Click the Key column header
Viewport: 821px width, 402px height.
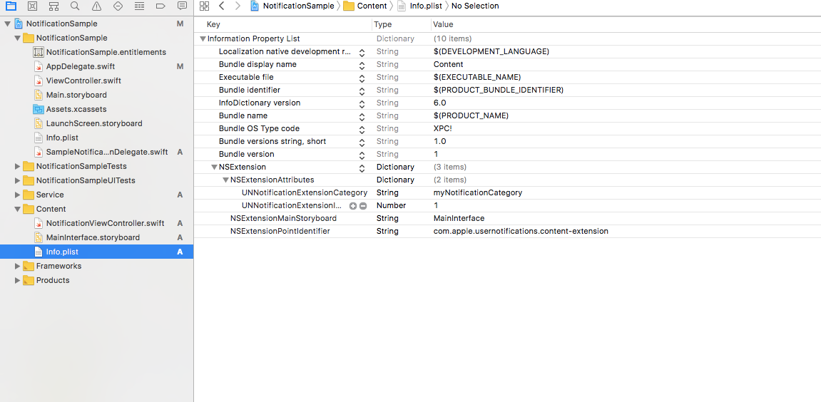(213, 25)
